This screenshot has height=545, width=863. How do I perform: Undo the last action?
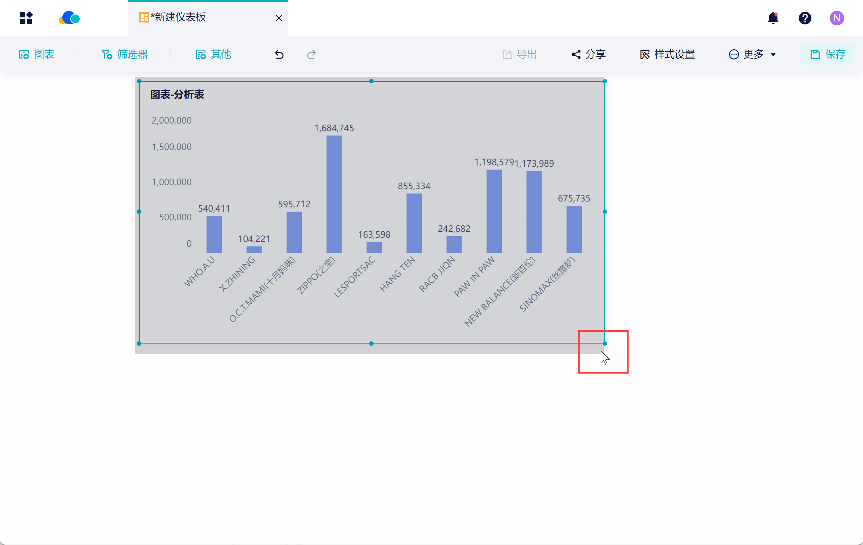click(x=279, y=54)
